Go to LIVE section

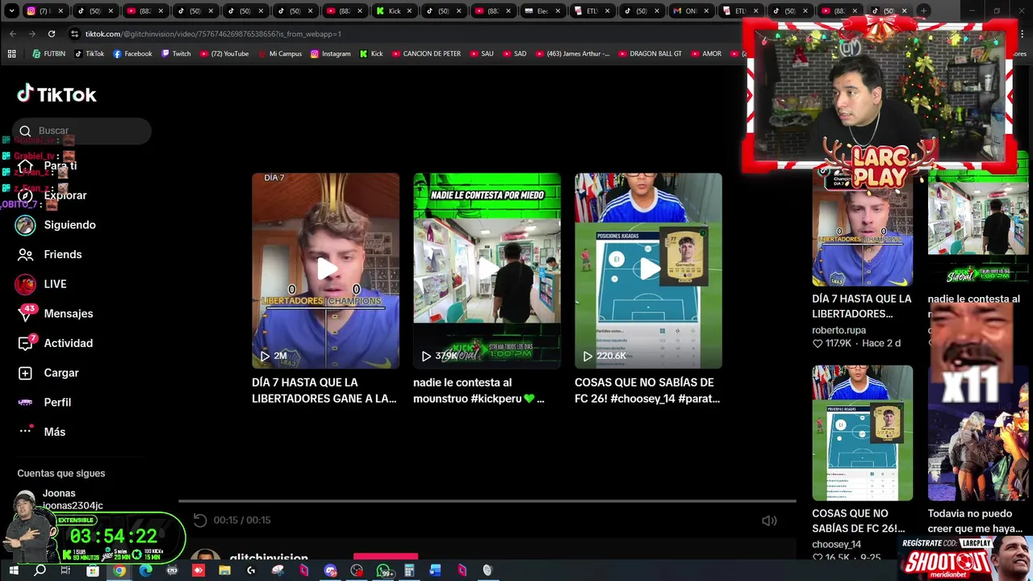[55, 284]
